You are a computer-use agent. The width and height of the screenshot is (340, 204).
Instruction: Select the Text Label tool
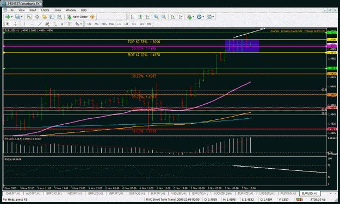(70, 24)
